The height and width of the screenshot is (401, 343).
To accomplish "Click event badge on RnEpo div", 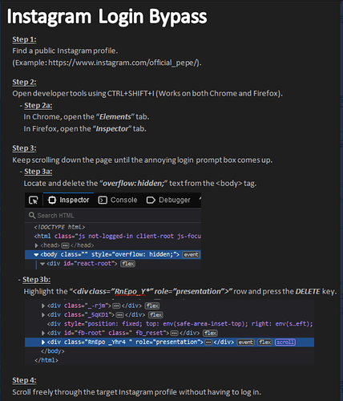I will [245, 342].
